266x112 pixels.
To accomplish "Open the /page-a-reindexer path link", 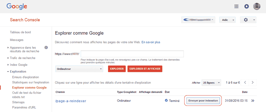I will click(x=71, y=101).
